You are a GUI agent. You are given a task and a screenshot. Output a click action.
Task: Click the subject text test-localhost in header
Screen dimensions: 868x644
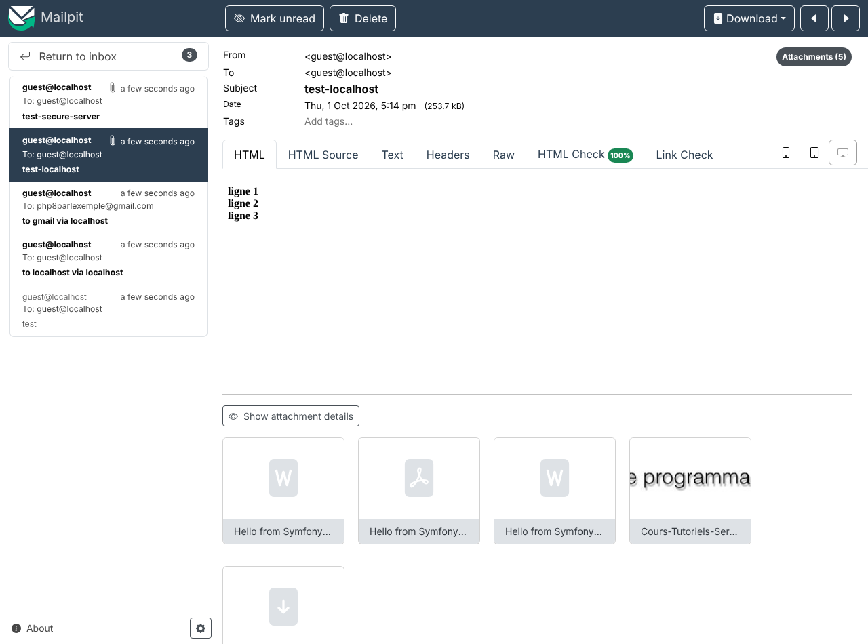tap(341, 89)
